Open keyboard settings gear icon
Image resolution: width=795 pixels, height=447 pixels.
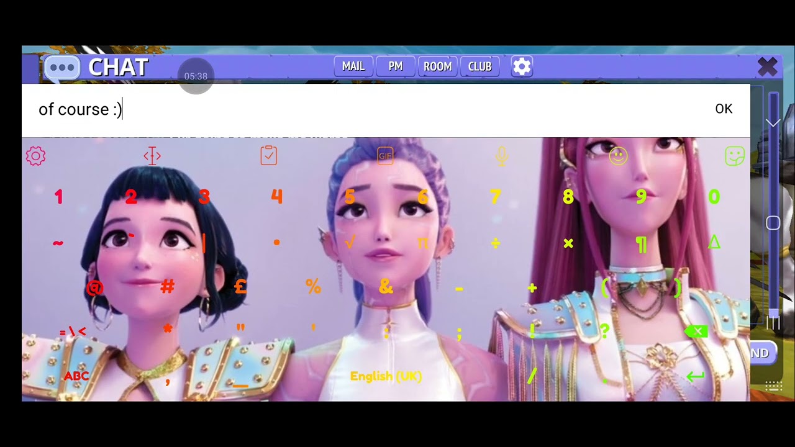(35, 156)
